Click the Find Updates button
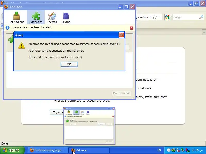Screen dimensions: 206x154 (121, 93)
